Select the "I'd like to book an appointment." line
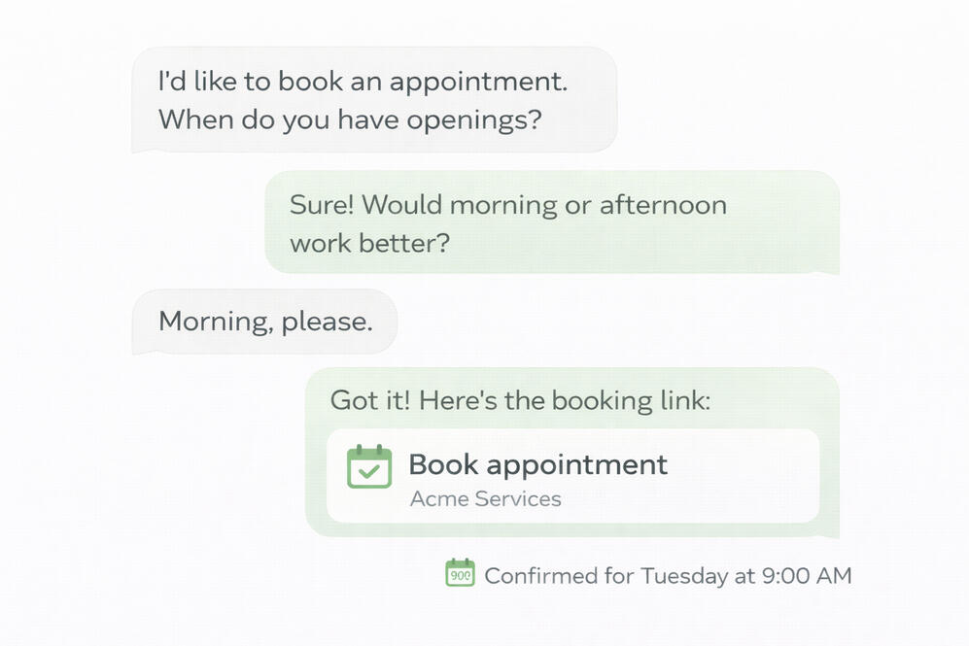The width and height of the screenshot is (969, 646). tap(362, 82)
